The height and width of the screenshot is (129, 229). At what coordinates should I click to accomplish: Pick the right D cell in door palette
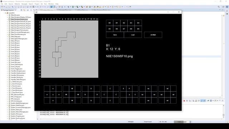pos(97,95)
